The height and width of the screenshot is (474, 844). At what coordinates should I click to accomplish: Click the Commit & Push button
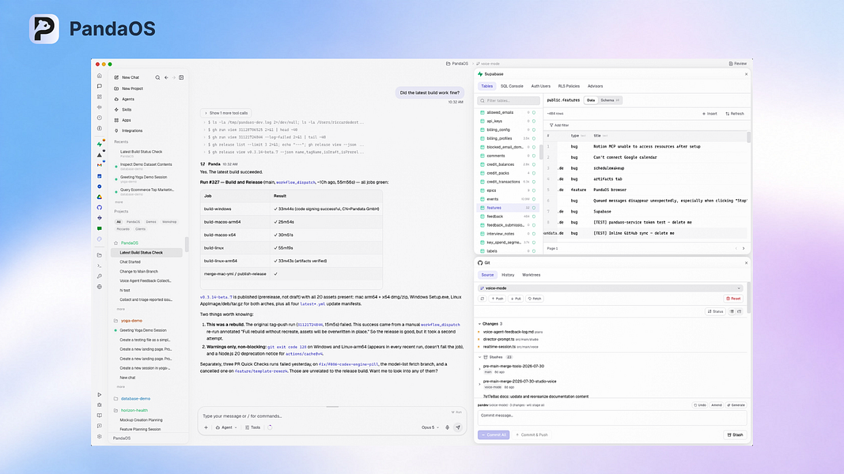tap(532, 434)
